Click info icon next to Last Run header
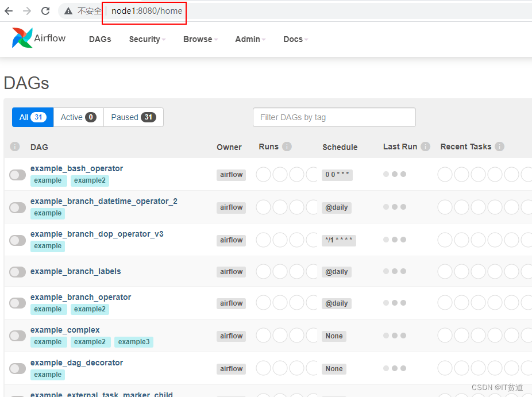Image resolution: width=532 pixels, height=397 pixels. (x=426, y=147)
